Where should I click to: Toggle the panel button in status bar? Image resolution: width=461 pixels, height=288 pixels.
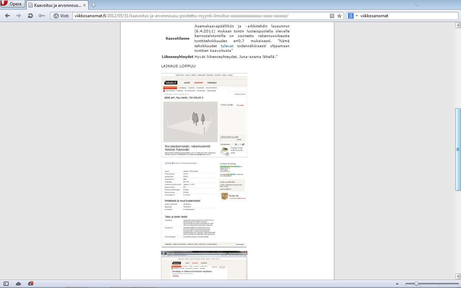click(6, 284)
